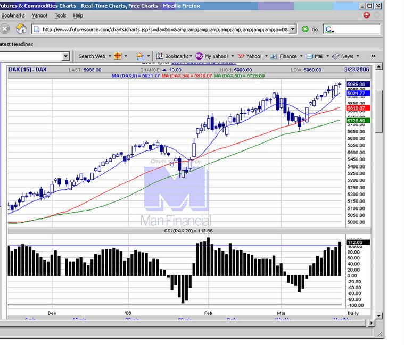Click the MA (DAX,9) = 5921.77 label
The width and height of the screenshot is (404, 345).
136,76
